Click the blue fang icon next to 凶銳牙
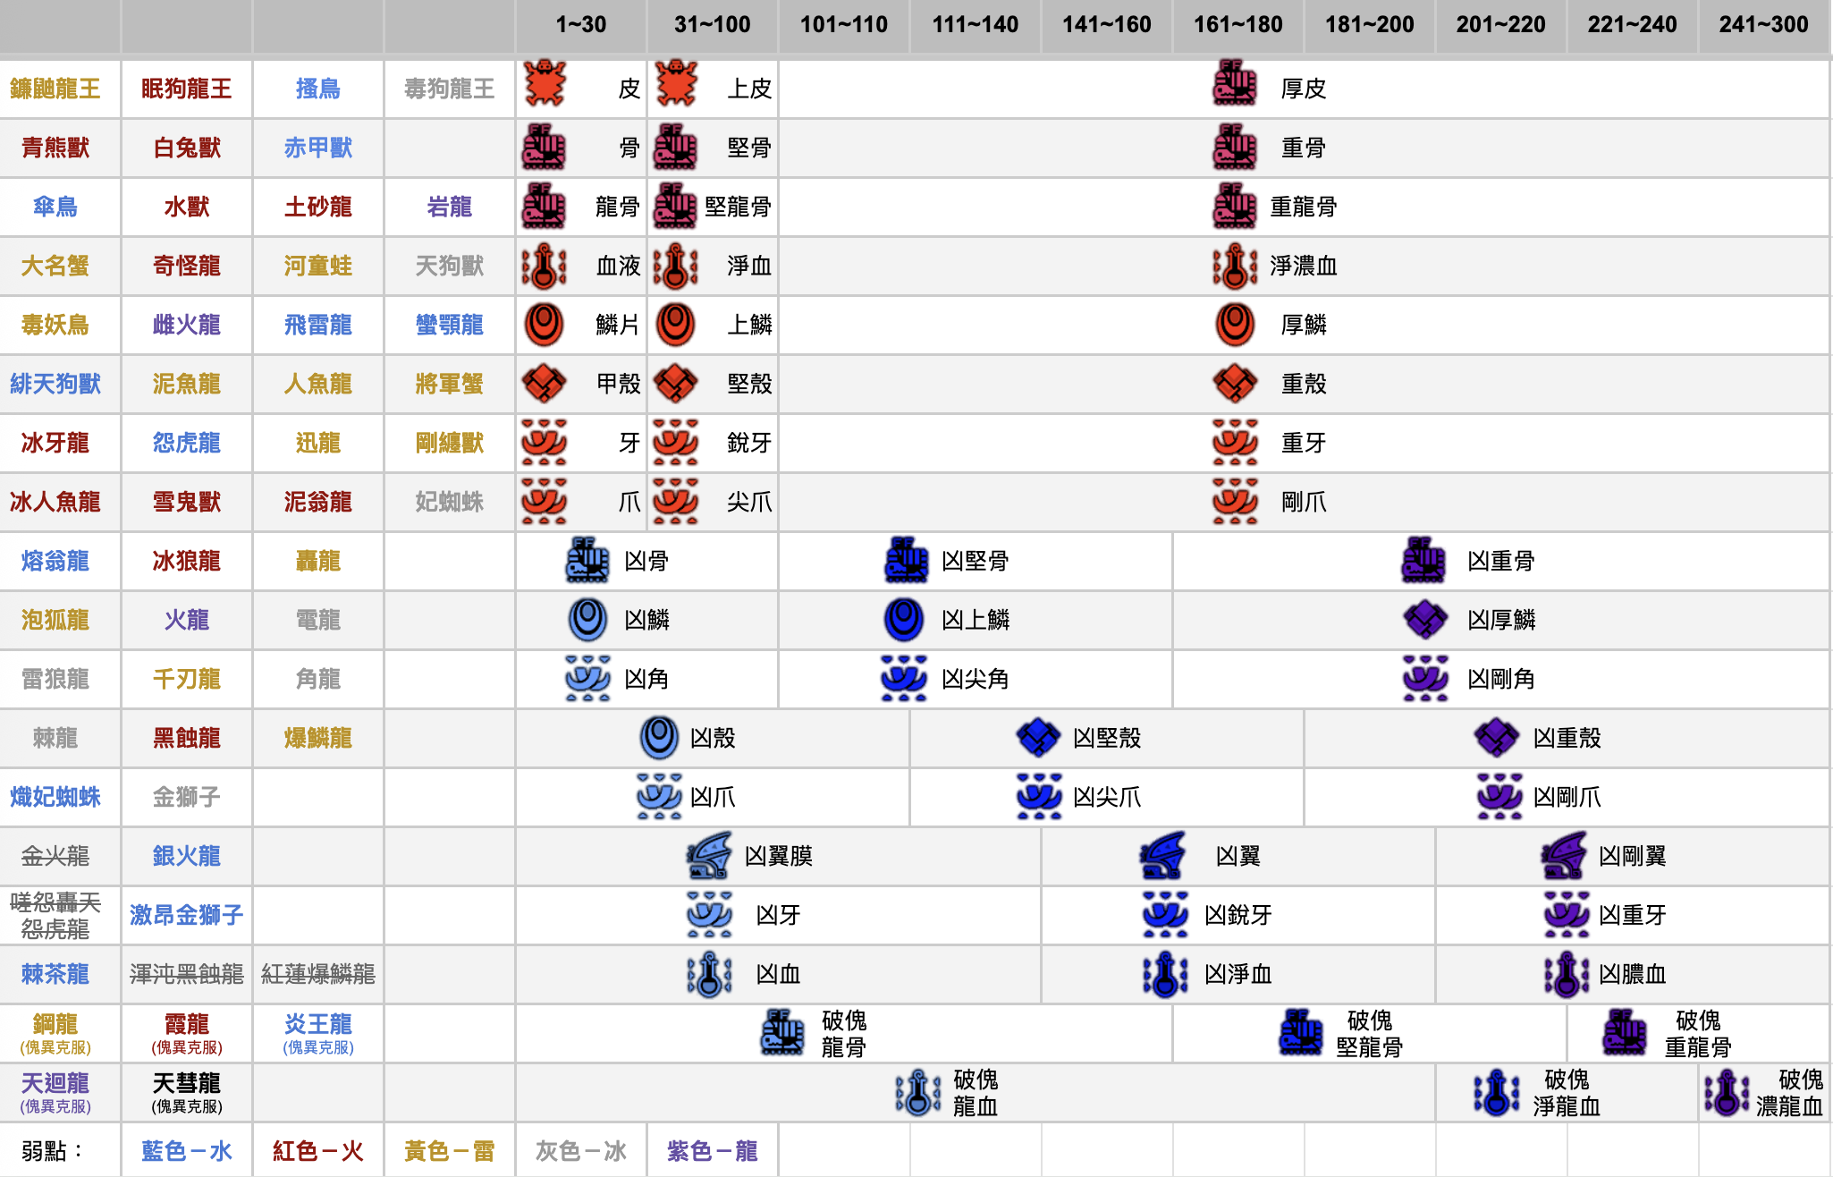The image size is (1833, 1177). coord(1166,915)
